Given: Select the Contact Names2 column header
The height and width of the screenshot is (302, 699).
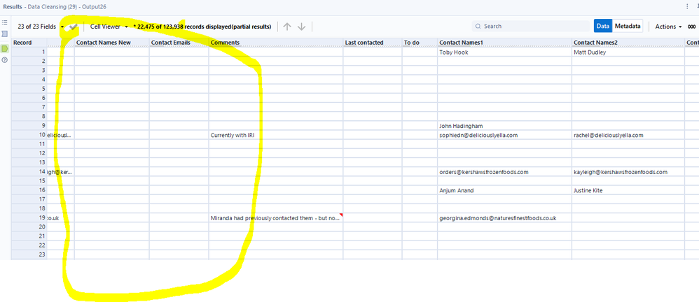Looking at the screenshot, I should (628, 43).
